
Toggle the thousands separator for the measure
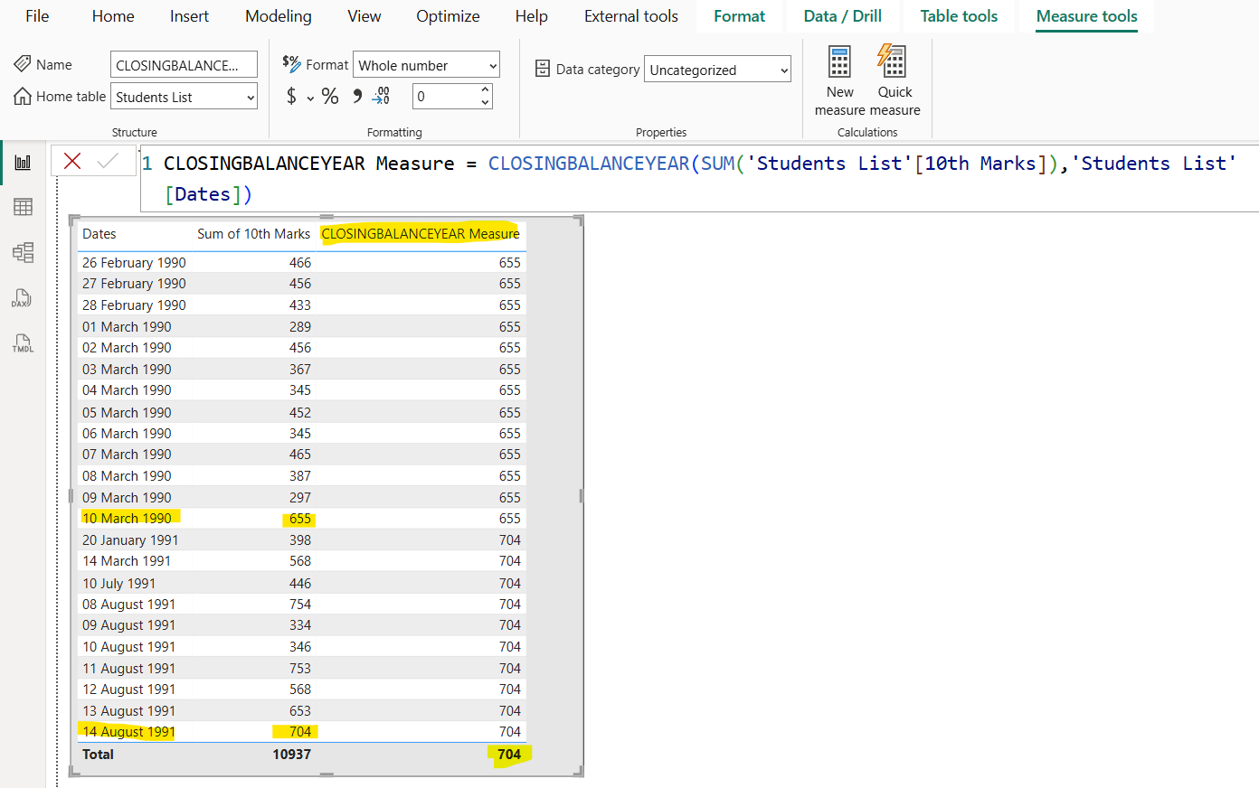356,95
